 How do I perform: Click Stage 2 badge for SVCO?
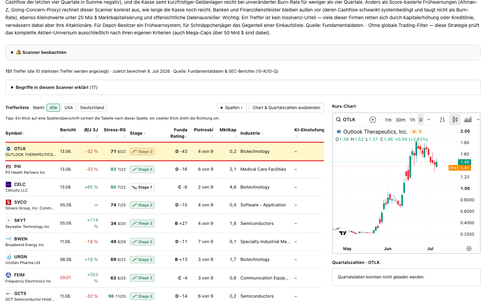pyautogui.click(x=142, y=205)
